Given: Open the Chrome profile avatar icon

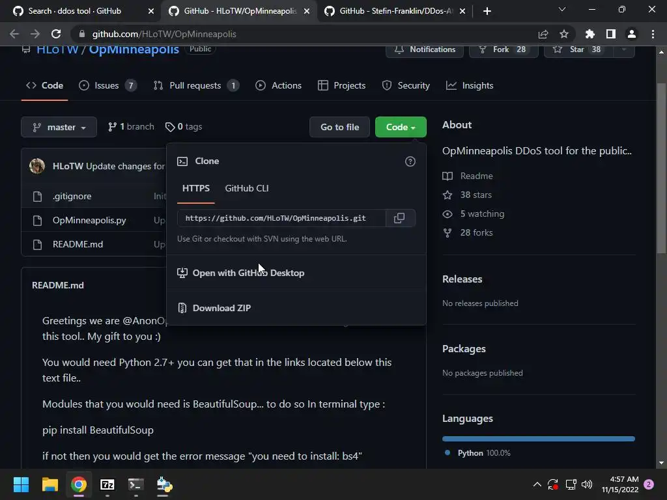Looking at the screenshot, I should [632, 34].
